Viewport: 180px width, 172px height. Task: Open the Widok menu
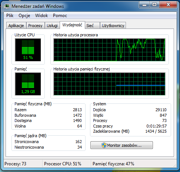pyautogui.click(x=41, y=16)
